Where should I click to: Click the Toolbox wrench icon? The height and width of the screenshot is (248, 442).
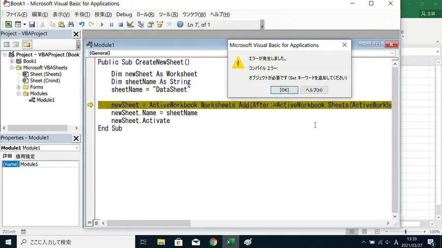click(x=169, y=25)
